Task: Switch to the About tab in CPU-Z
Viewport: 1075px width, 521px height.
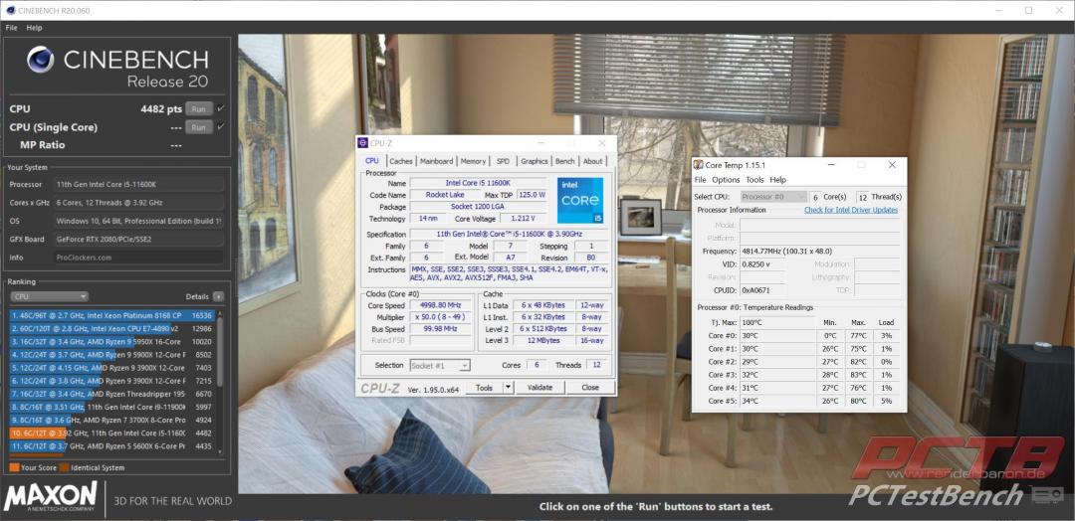Action: [x=593, y=161]
